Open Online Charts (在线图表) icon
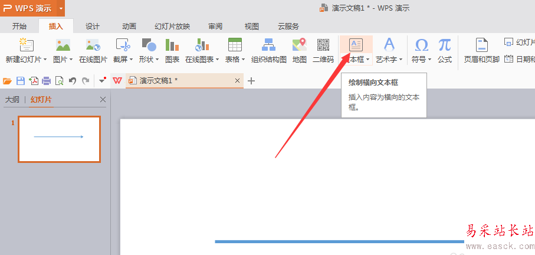 tap(202, 45)
